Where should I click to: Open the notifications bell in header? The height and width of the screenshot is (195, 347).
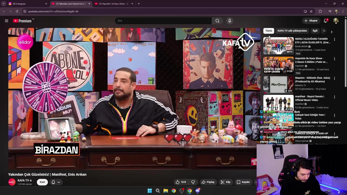point(326,21)
